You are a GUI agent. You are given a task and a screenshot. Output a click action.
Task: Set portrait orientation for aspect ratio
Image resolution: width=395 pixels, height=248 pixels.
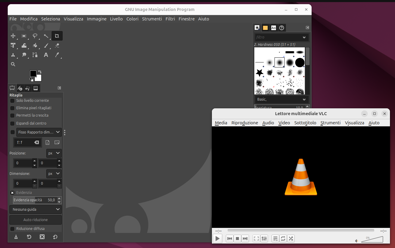pos(47,142)
